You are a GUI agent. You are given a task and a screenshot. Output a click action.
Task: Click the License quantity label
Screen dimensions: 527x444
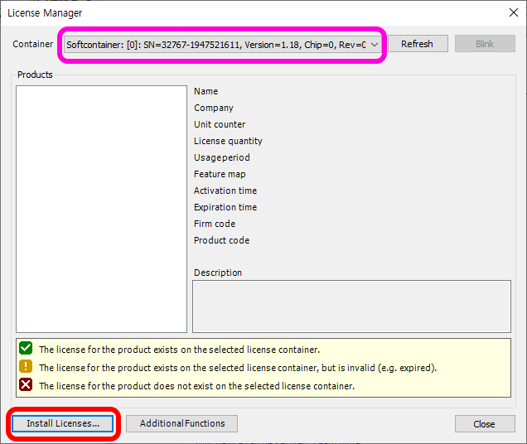pos(228,141)
